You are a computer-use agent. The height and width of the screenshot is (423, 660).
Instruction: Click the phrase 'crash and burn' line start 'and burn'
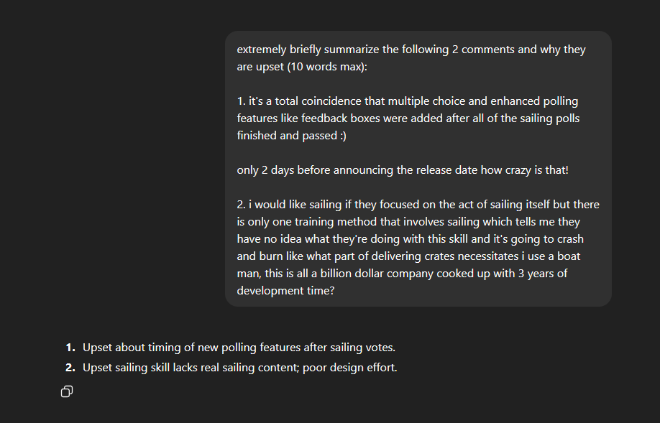(x=260, y=256)
